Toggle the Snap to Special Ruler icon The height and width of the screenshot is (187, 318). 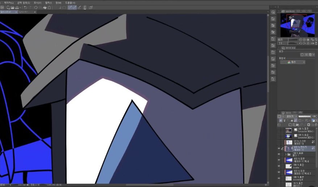pyautogui.click(x=75, y=8)
